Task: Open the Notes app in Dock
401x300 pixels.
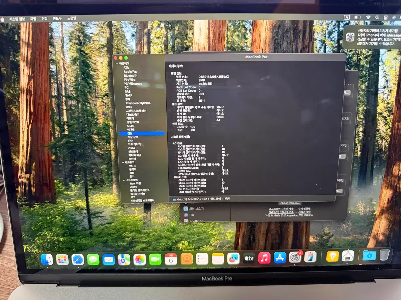Action: [x=218, y=258]
